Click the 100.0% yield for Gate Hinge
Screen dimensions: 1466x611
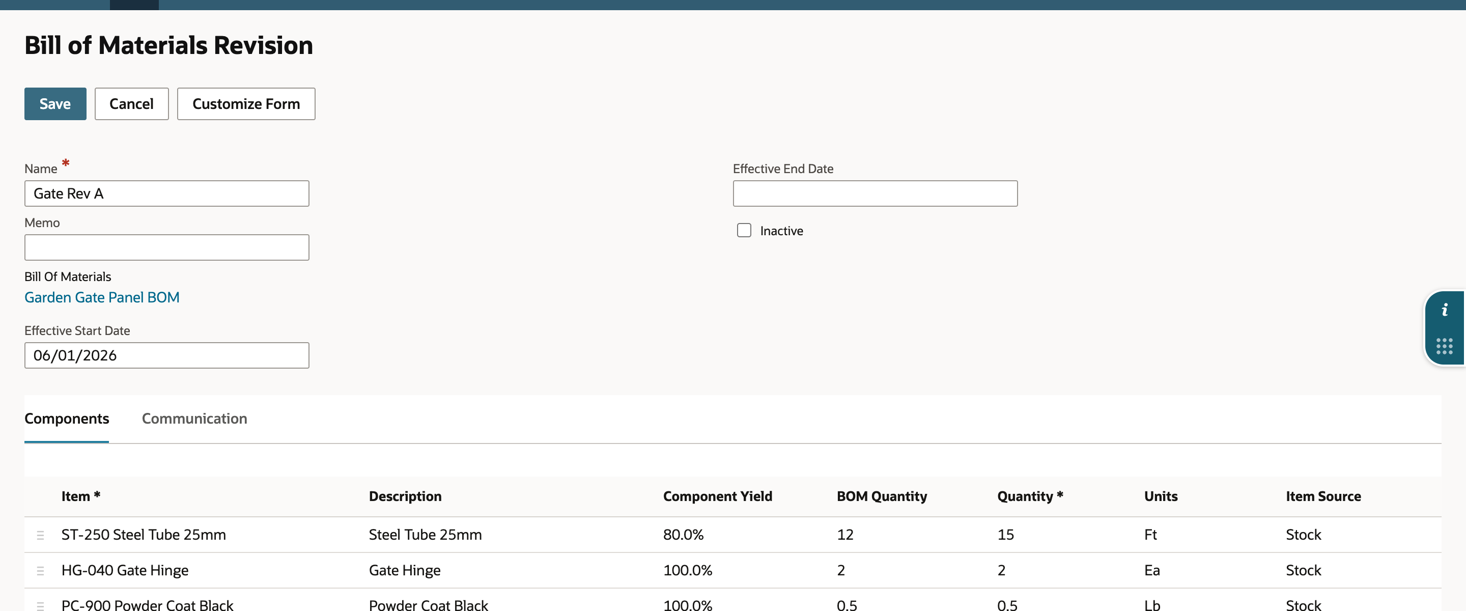(x=688, y=570)
